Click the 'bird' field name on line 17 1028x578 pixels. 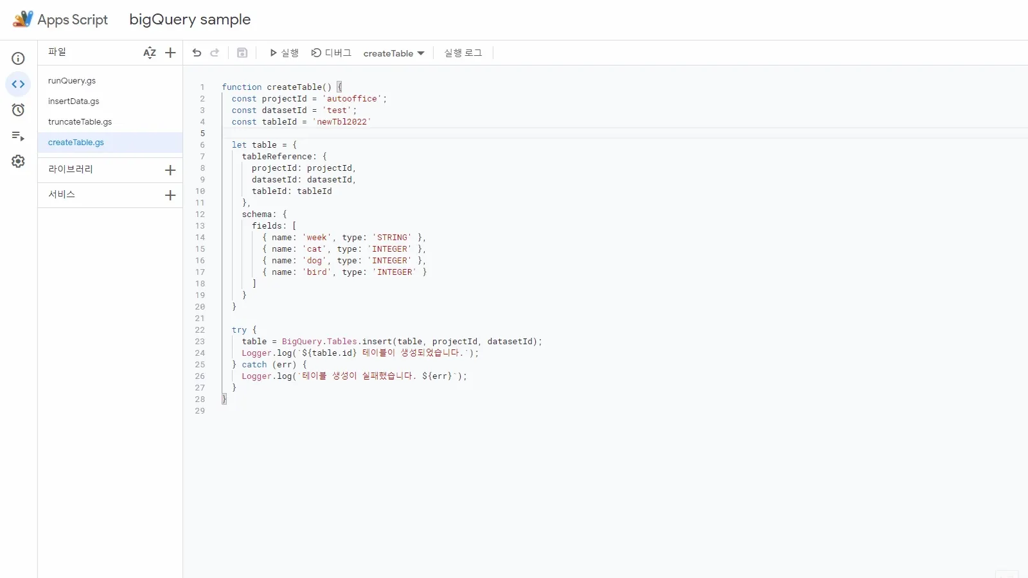tap(317, 272)
